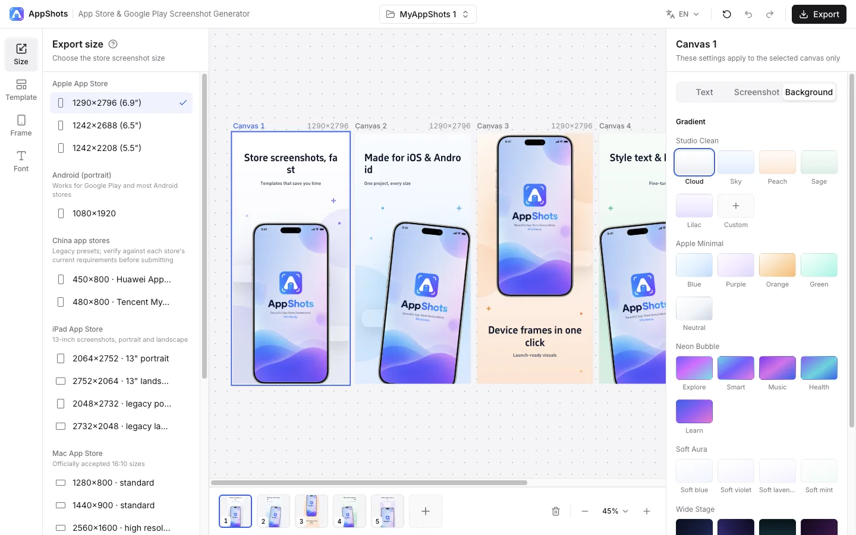Select the 480×800 Tencent My size
Viewport: 856px width, 535px height.
(121, 302)
